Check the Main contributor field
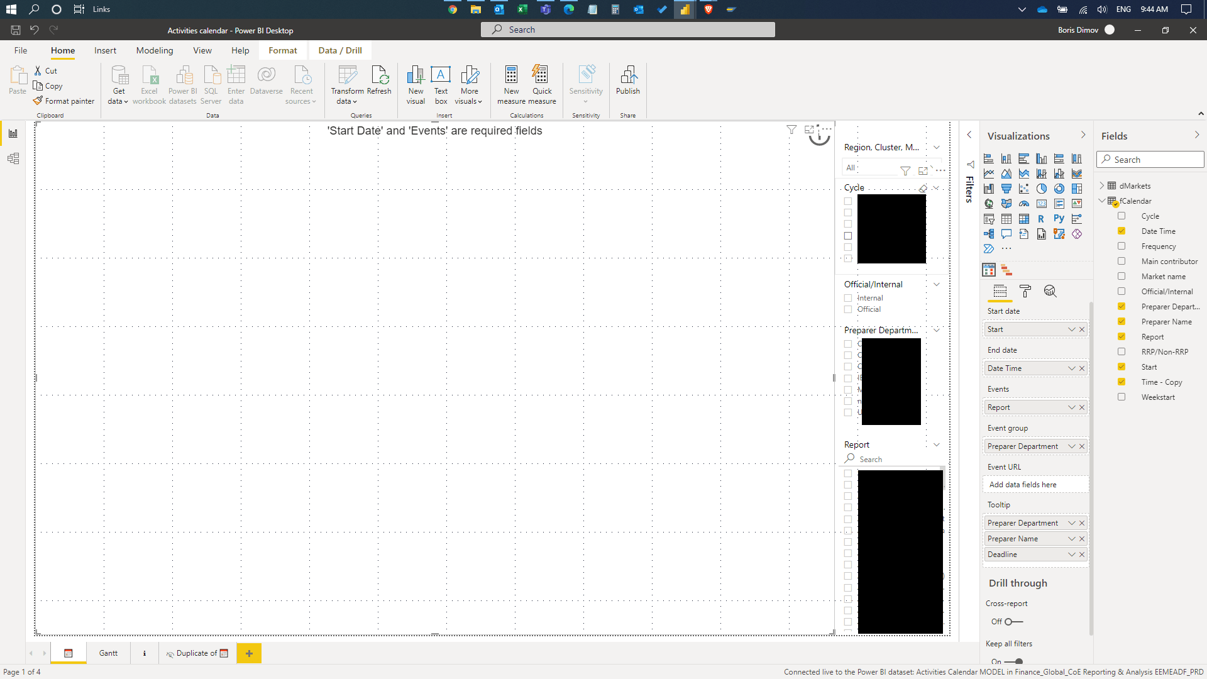 pyautogui.click(x=1122, y=262)
